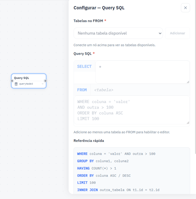Click the database icon in queryNode3
Image resolution: width=196 pixels, height=199 pixels.
[16, 84]
